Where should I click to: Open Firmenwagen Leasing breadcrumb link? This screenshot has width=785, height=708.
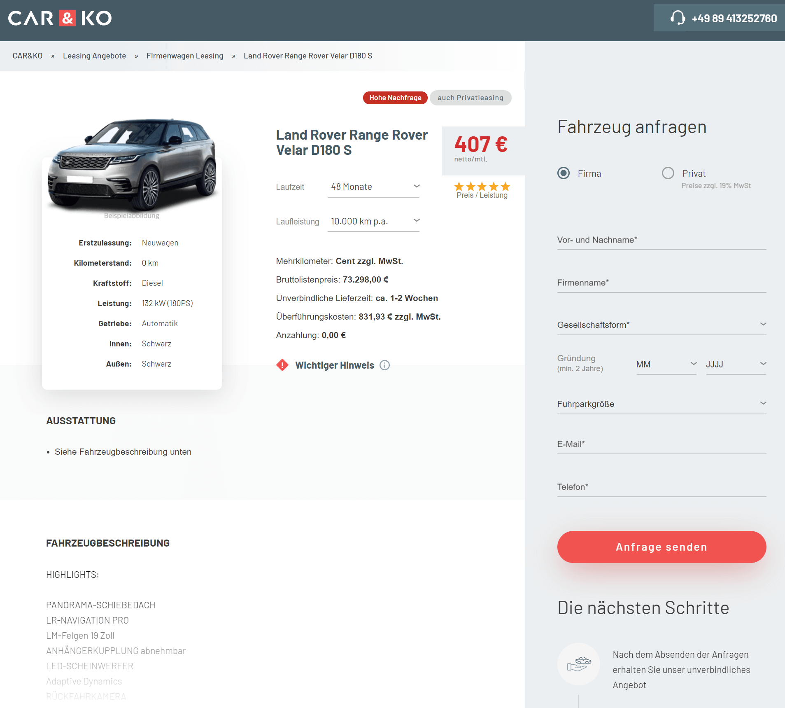click(x=185, y=56)
